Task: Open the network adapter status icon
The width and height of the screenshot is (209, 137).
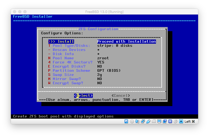Action: coord(143,121)
